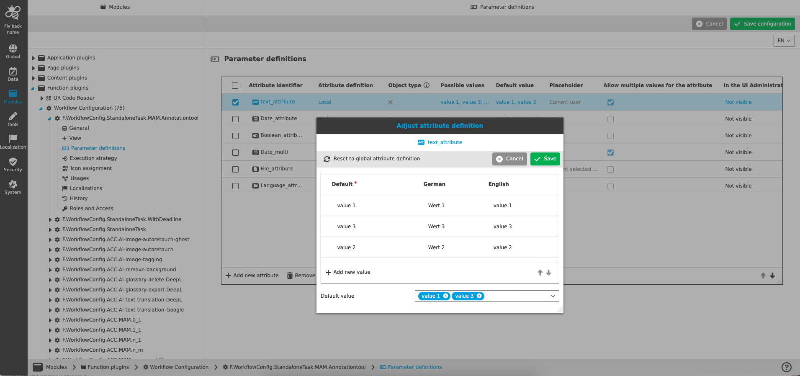Viewport: 800px width, 376px height.
Task: Expand Page plugins tree node
Action: pyautogui.click(x=33, y=68)
